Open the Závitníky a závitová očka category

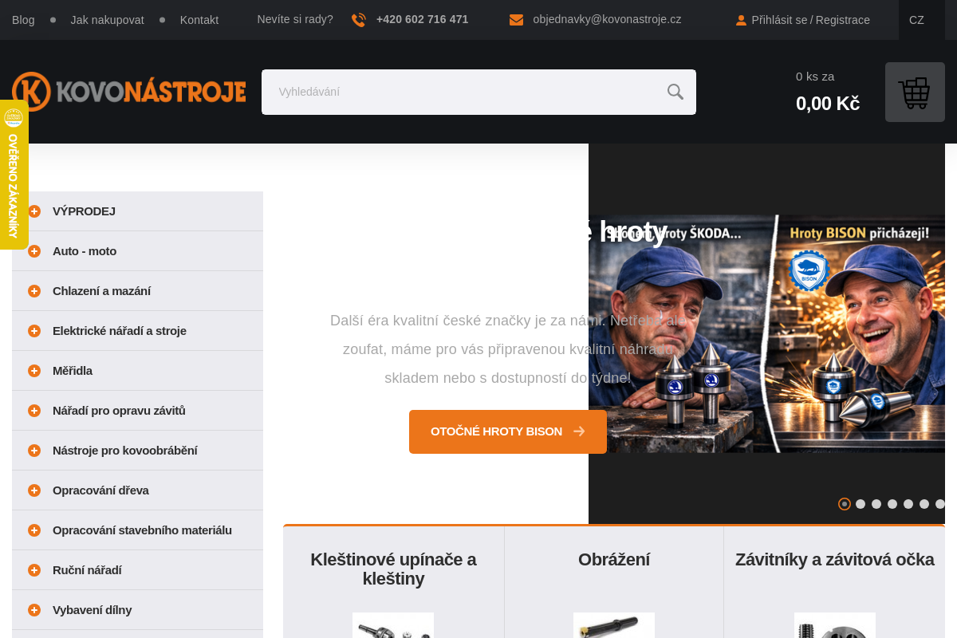pos(834,559)
